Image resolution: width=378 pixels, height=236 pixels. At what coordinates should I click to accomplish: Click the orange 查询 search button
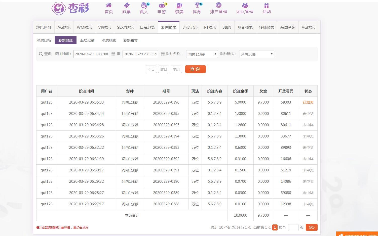click(x=195, y=69)
